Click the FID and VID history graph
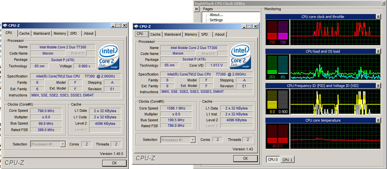 [336, 101]
